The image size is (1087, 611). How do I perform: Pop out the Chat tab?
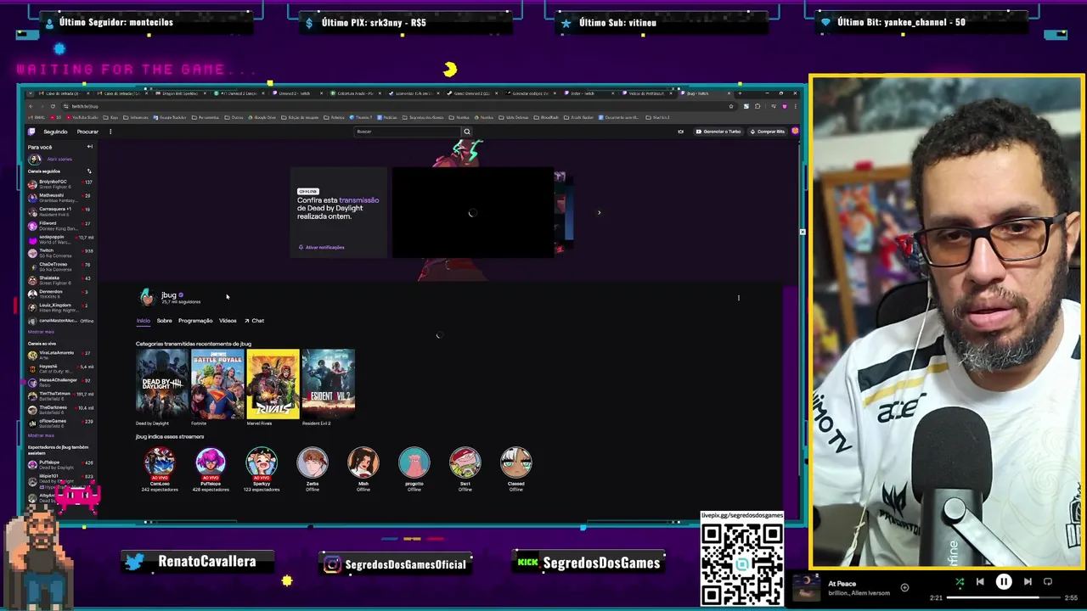click(x=255, y=321)
